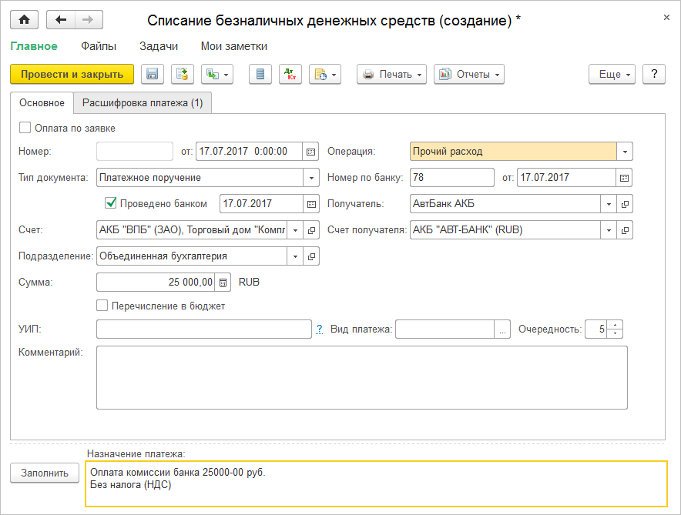681x515 pixels.
Task: Enable the Оплата по заявке checkbox
Action: pos(25,128)
